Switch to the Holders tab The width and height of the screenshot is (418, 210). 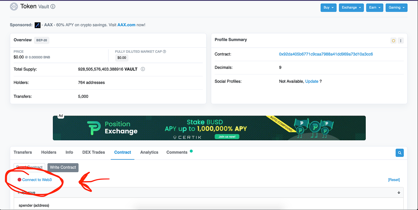pos(49,152)
